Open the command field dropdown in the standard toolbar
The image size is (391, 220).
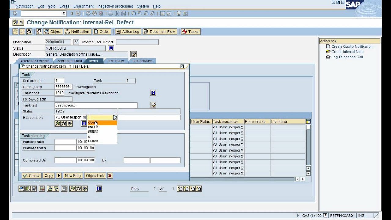(64, 13)
